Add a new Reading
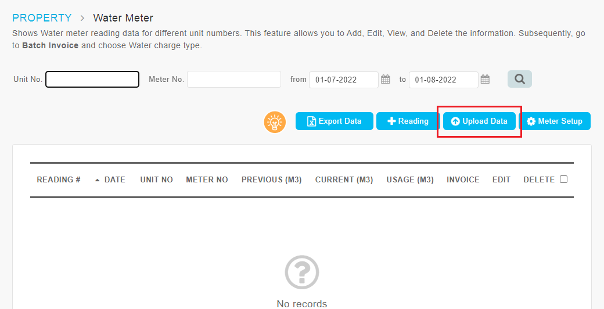 [x=408, y=121]
